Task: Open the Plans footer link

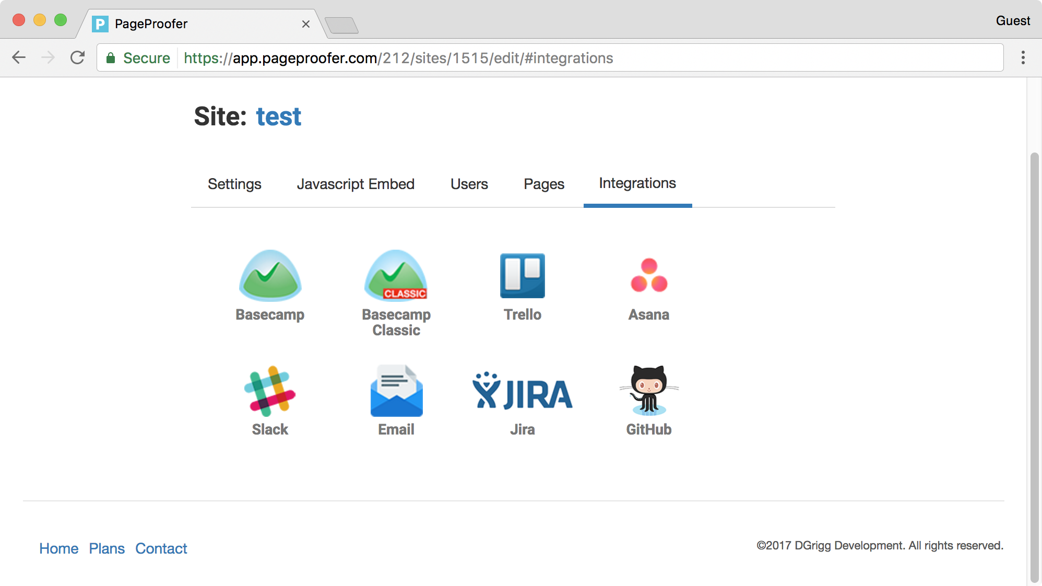Action: [x=106, y=548]
